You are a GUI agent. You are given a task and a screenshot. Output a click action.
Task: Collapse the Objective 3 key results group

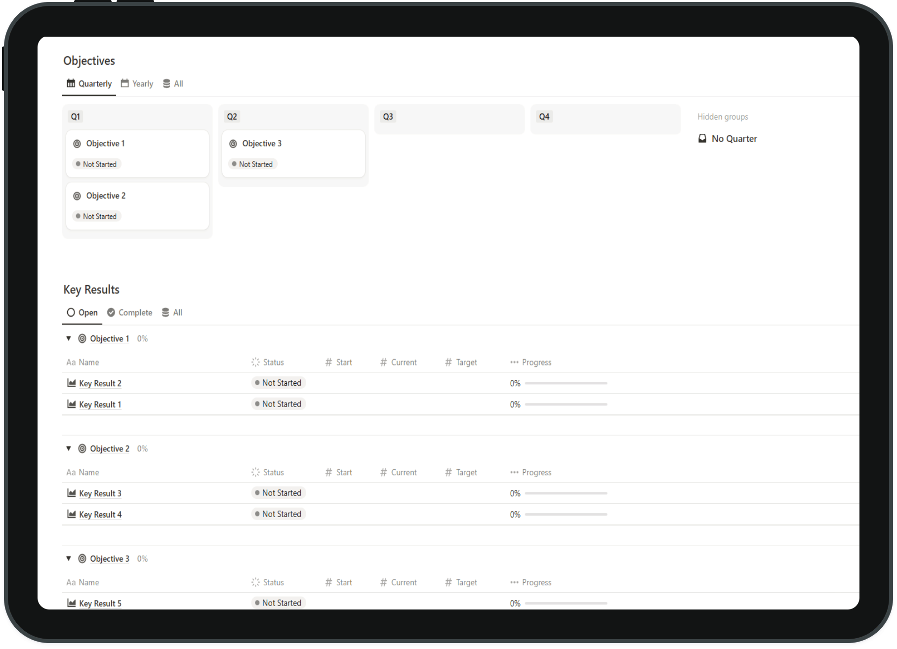(x=69, y=559)
